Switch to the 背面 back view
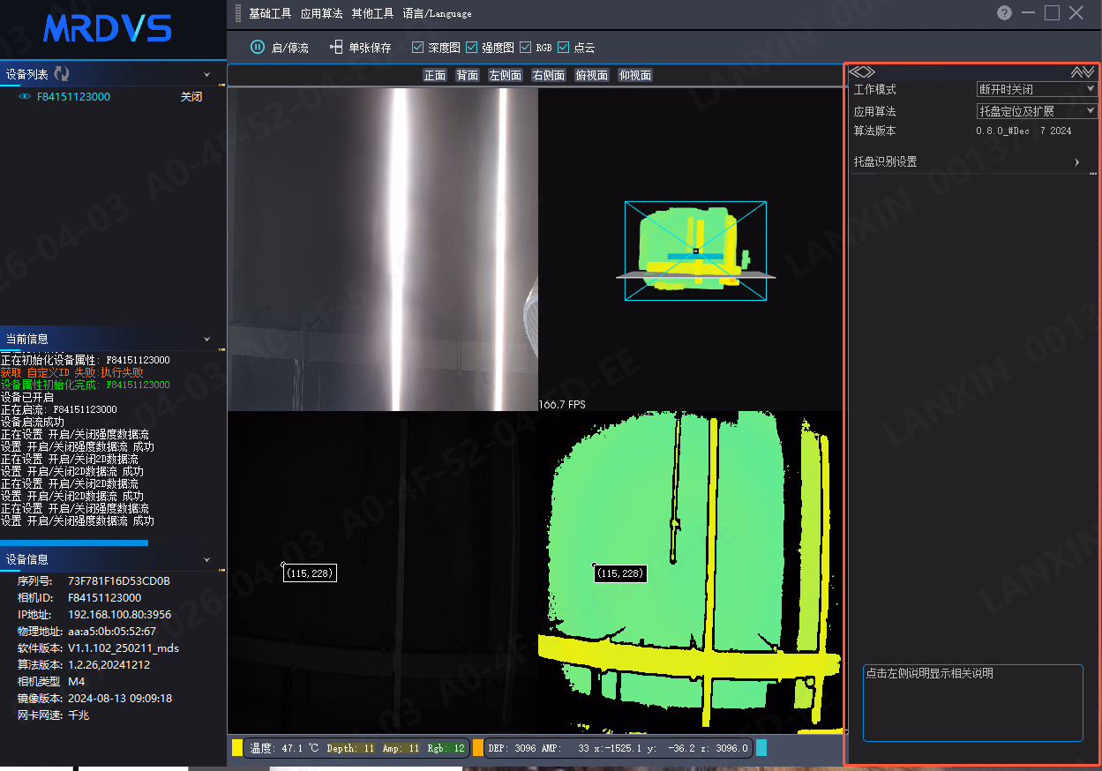 tap(468, 76)
